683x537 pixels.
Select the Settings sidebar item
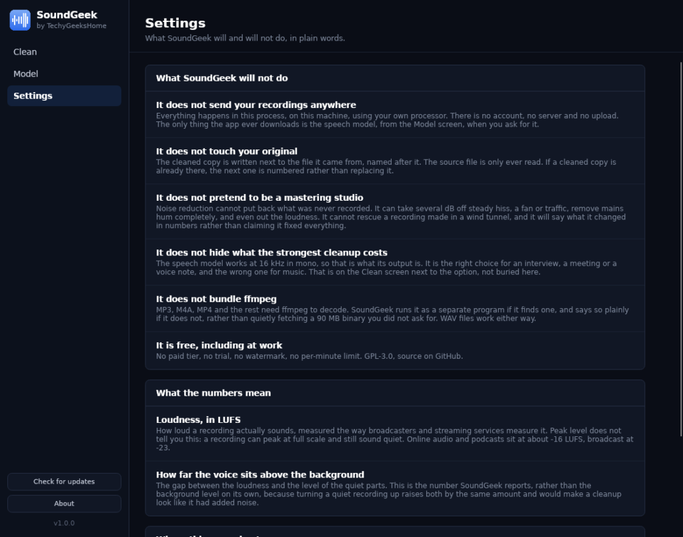click(64, 96)
